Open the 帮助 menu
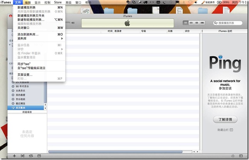Screen dimensions: 249x160 click(x=88, y=2)
